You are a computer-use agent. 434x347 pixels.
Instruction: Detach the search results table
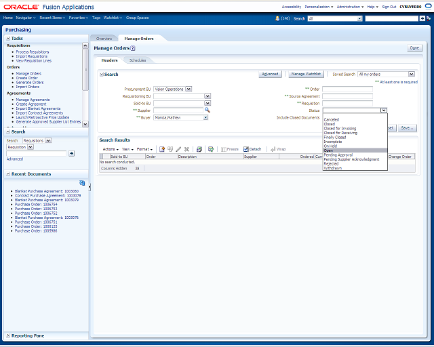(252, 149)
